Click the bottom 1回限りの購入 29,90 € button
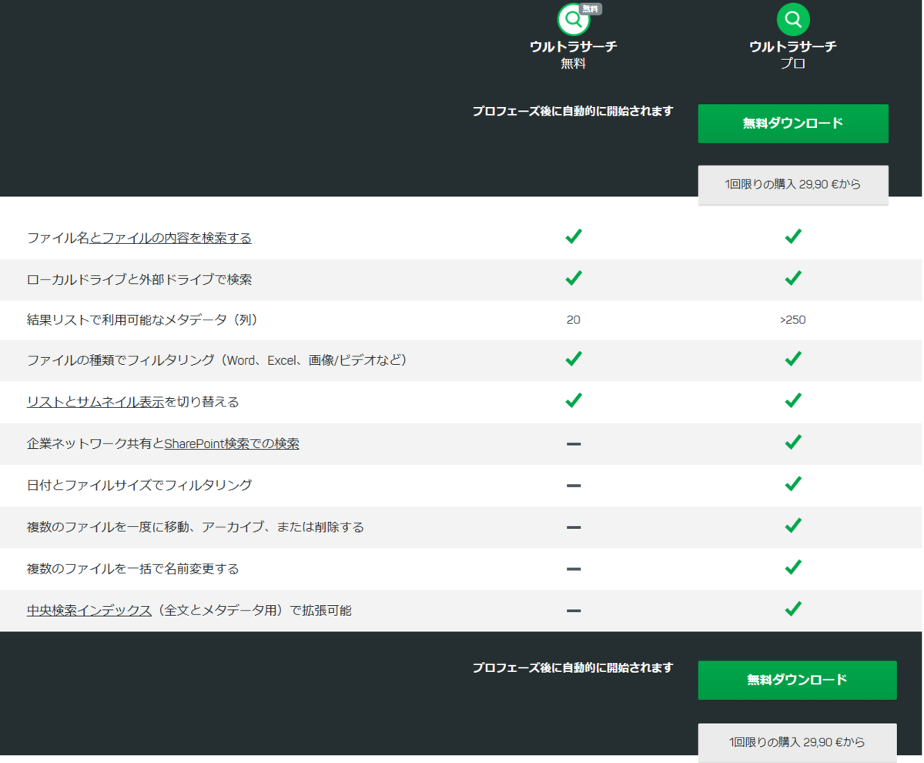This screenshot has height=763, width=924. [797, 742]
